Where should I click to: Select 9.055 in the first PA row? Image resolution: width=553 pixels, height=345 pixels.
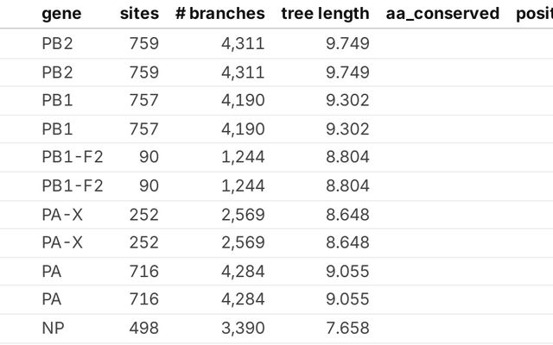(347, 271)
